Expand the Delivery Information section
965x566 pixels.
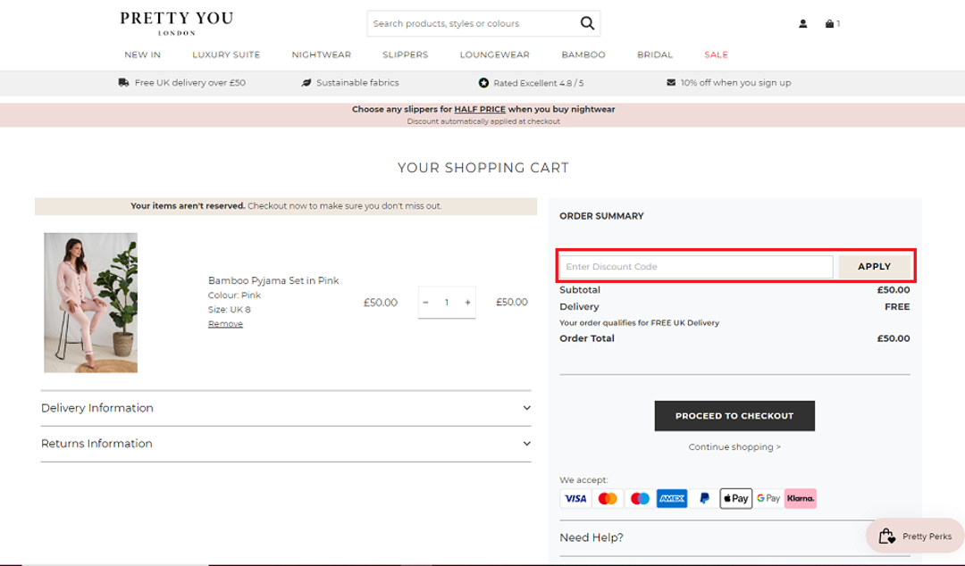click(286, 408)
